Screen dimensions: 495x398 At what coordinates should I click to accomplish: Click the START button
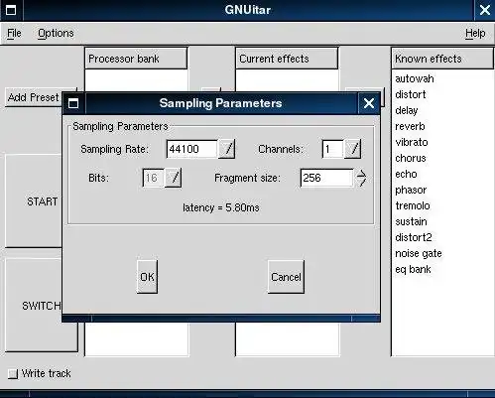34,200
